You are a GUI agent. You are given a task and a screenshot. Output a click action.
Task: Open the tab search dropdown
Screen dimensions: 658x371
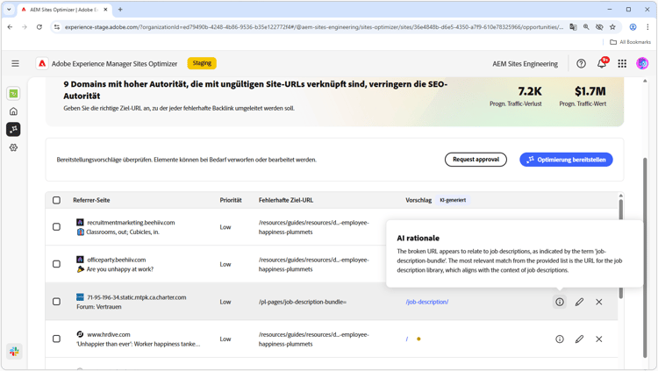9,10
